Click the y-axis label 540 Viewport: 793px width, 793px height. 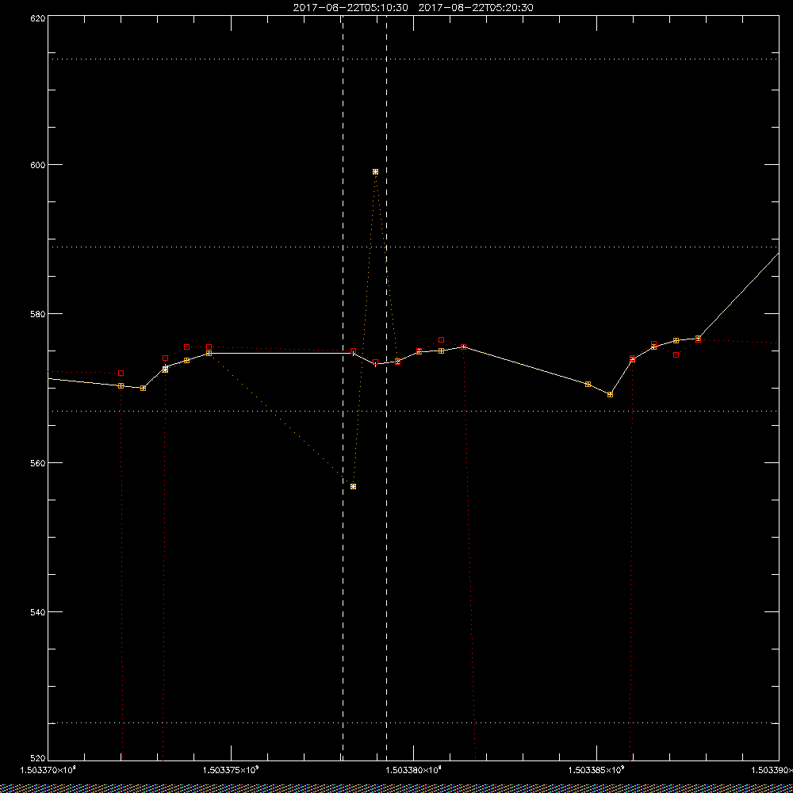click(37, 612)
